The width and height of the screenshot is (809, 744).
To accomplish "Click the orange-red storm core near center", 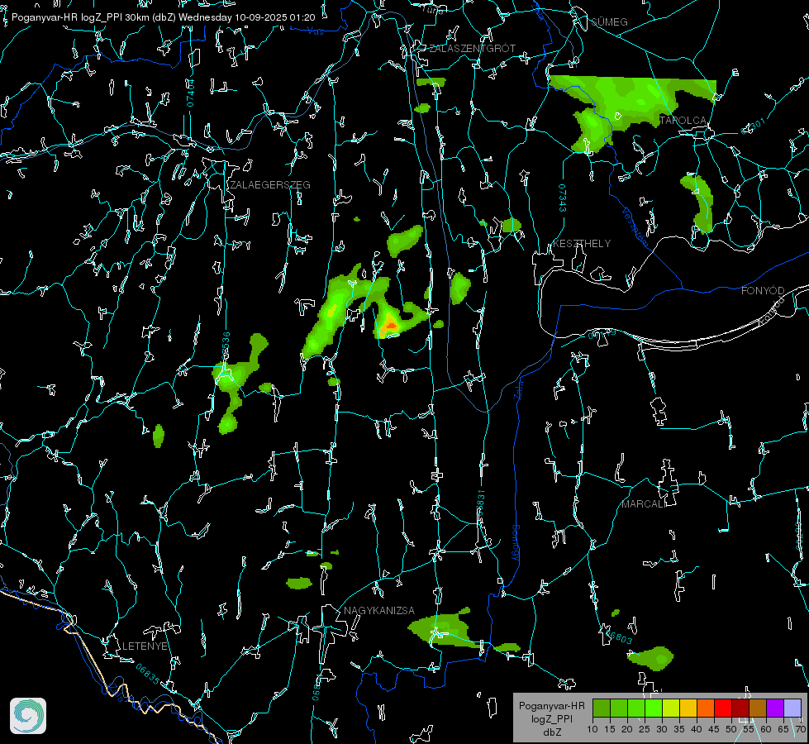I will coord(390,326).
